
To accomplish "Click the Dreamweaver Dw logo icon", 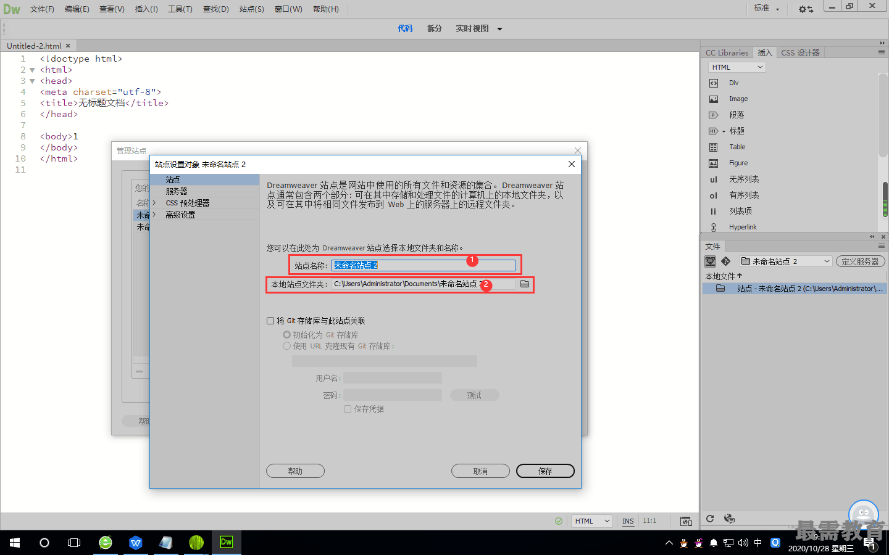I will tap(12, 9).
